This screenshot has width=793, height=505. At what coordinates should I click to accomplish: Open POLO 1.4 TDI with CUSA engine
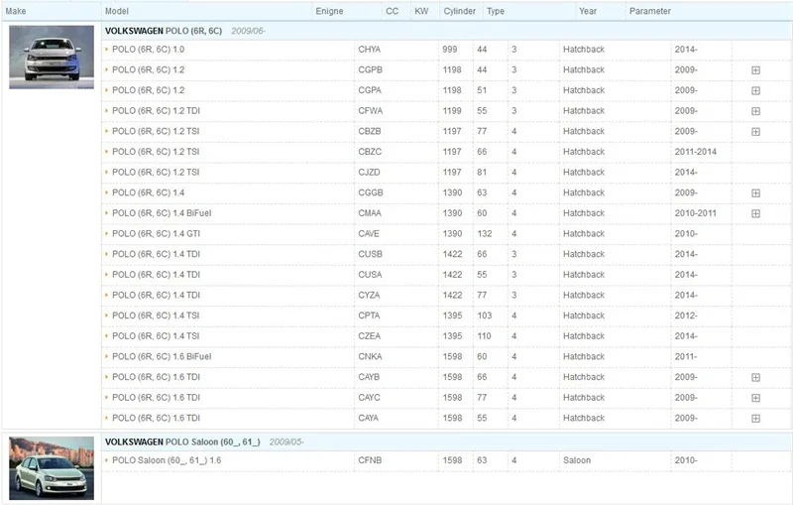coord(156,275)
